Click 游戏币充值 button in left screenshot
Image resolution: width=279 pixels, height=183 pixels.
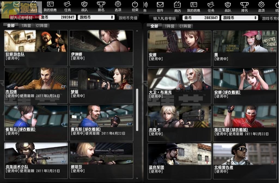[128, 18]
